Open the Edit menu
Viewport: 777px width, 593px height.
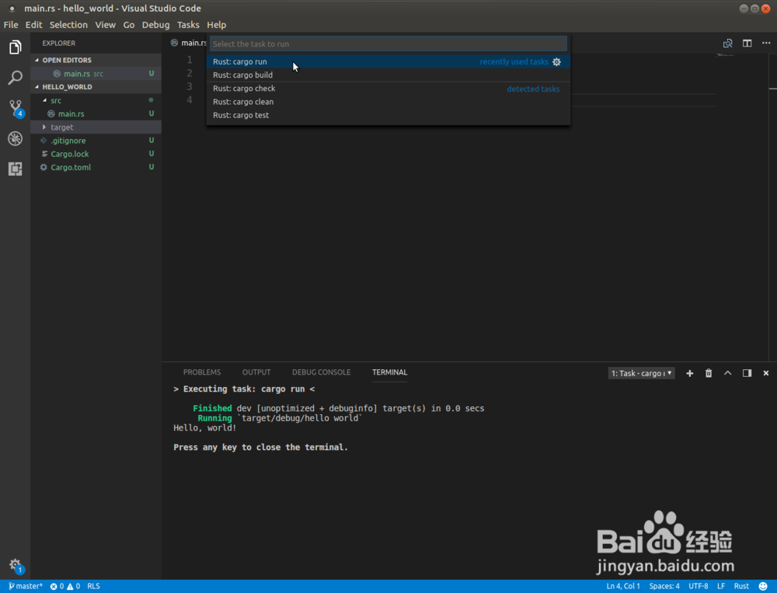point(33,25)
